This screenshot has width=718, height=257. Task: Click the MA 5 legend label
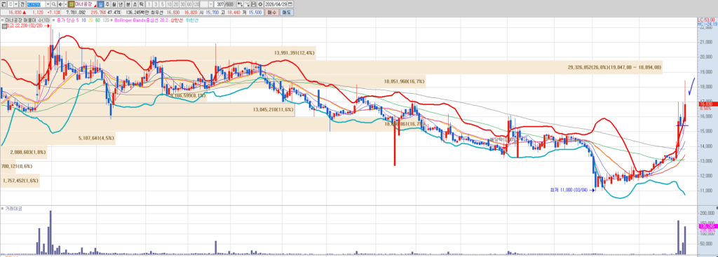(x=77, y=20)
